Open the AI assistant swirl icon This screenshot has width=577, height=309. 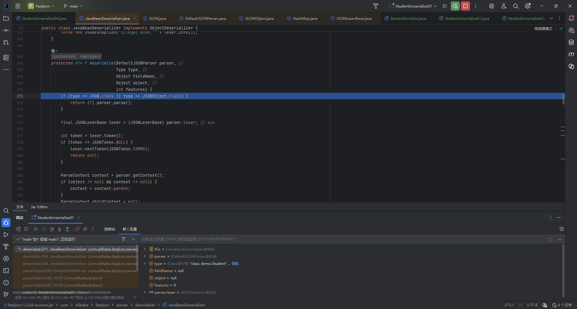pyautogui.click(x=492, y=6)
